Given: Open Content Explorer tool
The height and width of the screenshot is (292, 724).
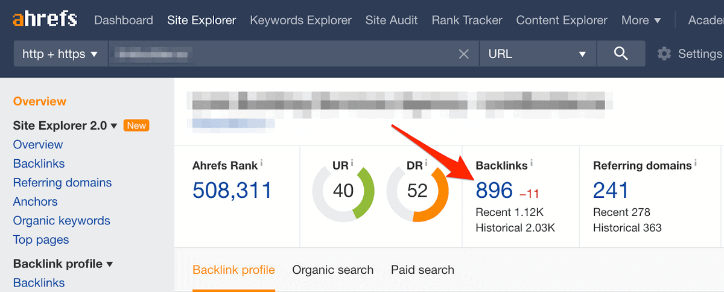Looking at the screenshot, I should [562, 20].
